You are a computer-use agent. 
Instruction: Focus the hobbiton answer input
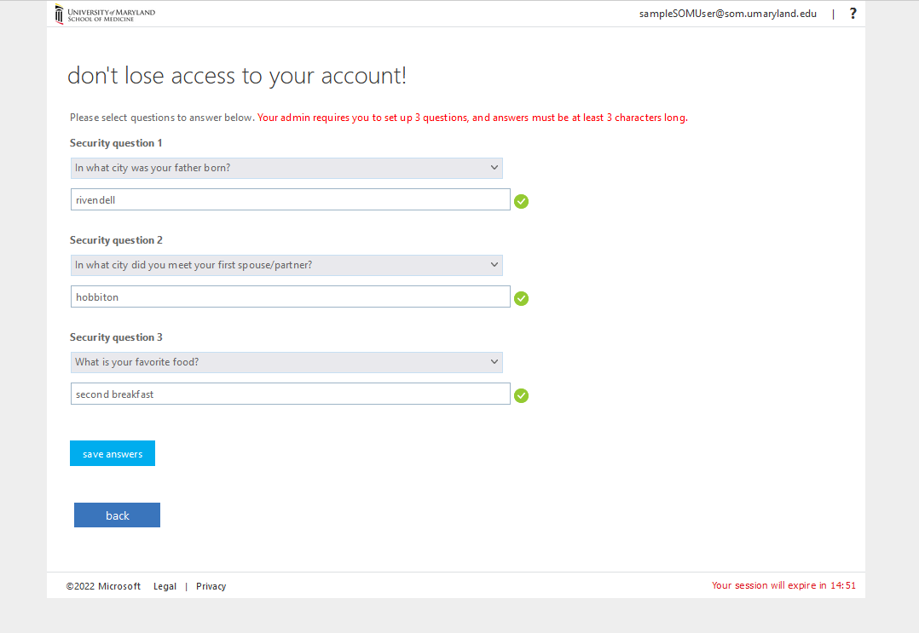(x=290, y=297)
